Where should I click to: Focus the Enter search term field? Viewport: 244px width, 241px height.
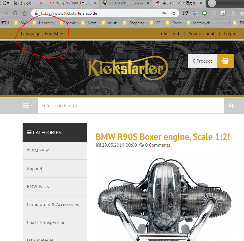(x=131, y=106)
